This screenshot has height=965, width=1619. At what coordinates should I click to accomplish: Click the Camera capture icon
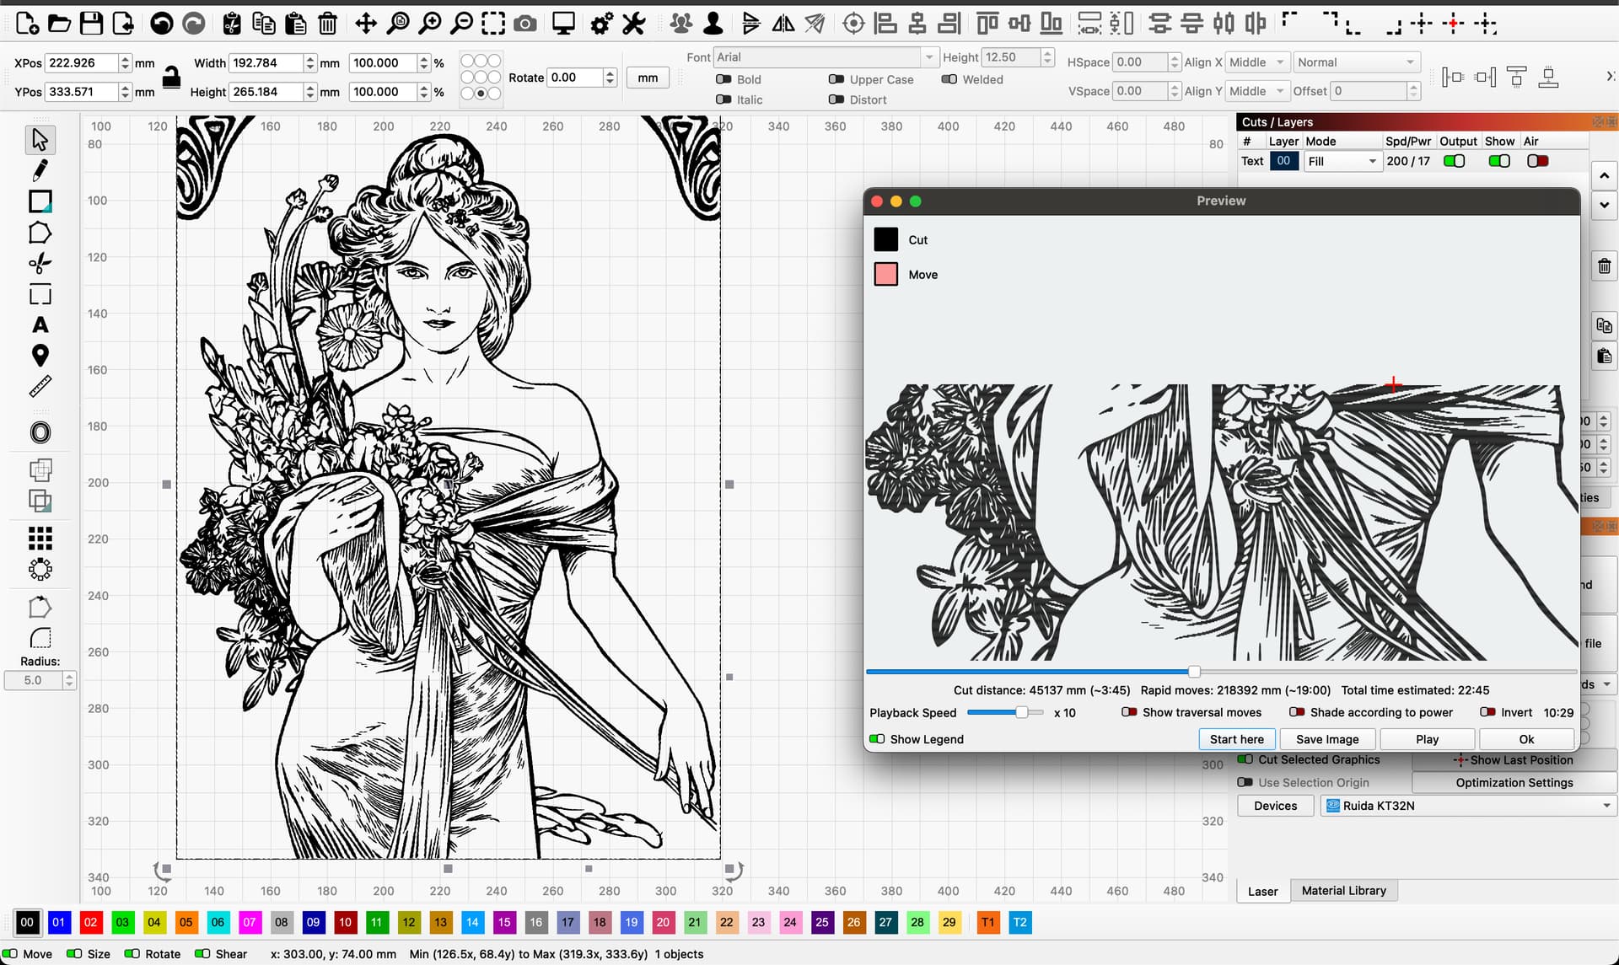click(525, 23)
